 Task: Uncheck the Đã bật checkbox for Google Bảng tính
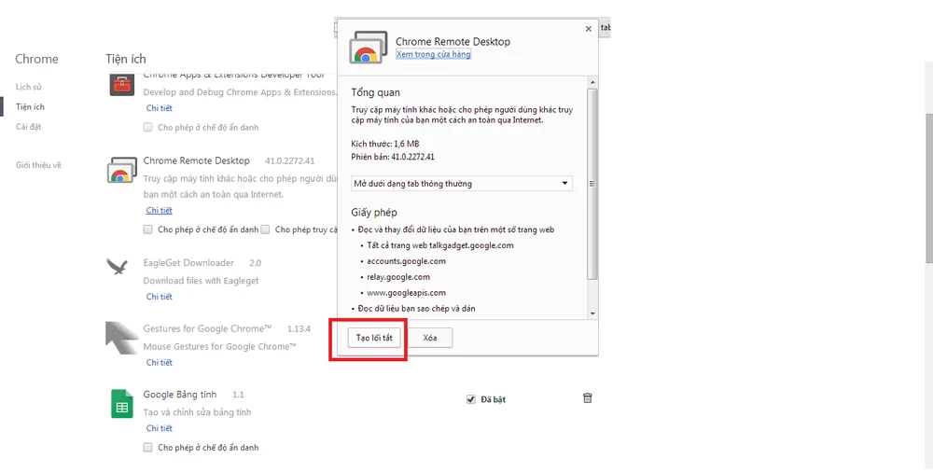tap(471, 399)
